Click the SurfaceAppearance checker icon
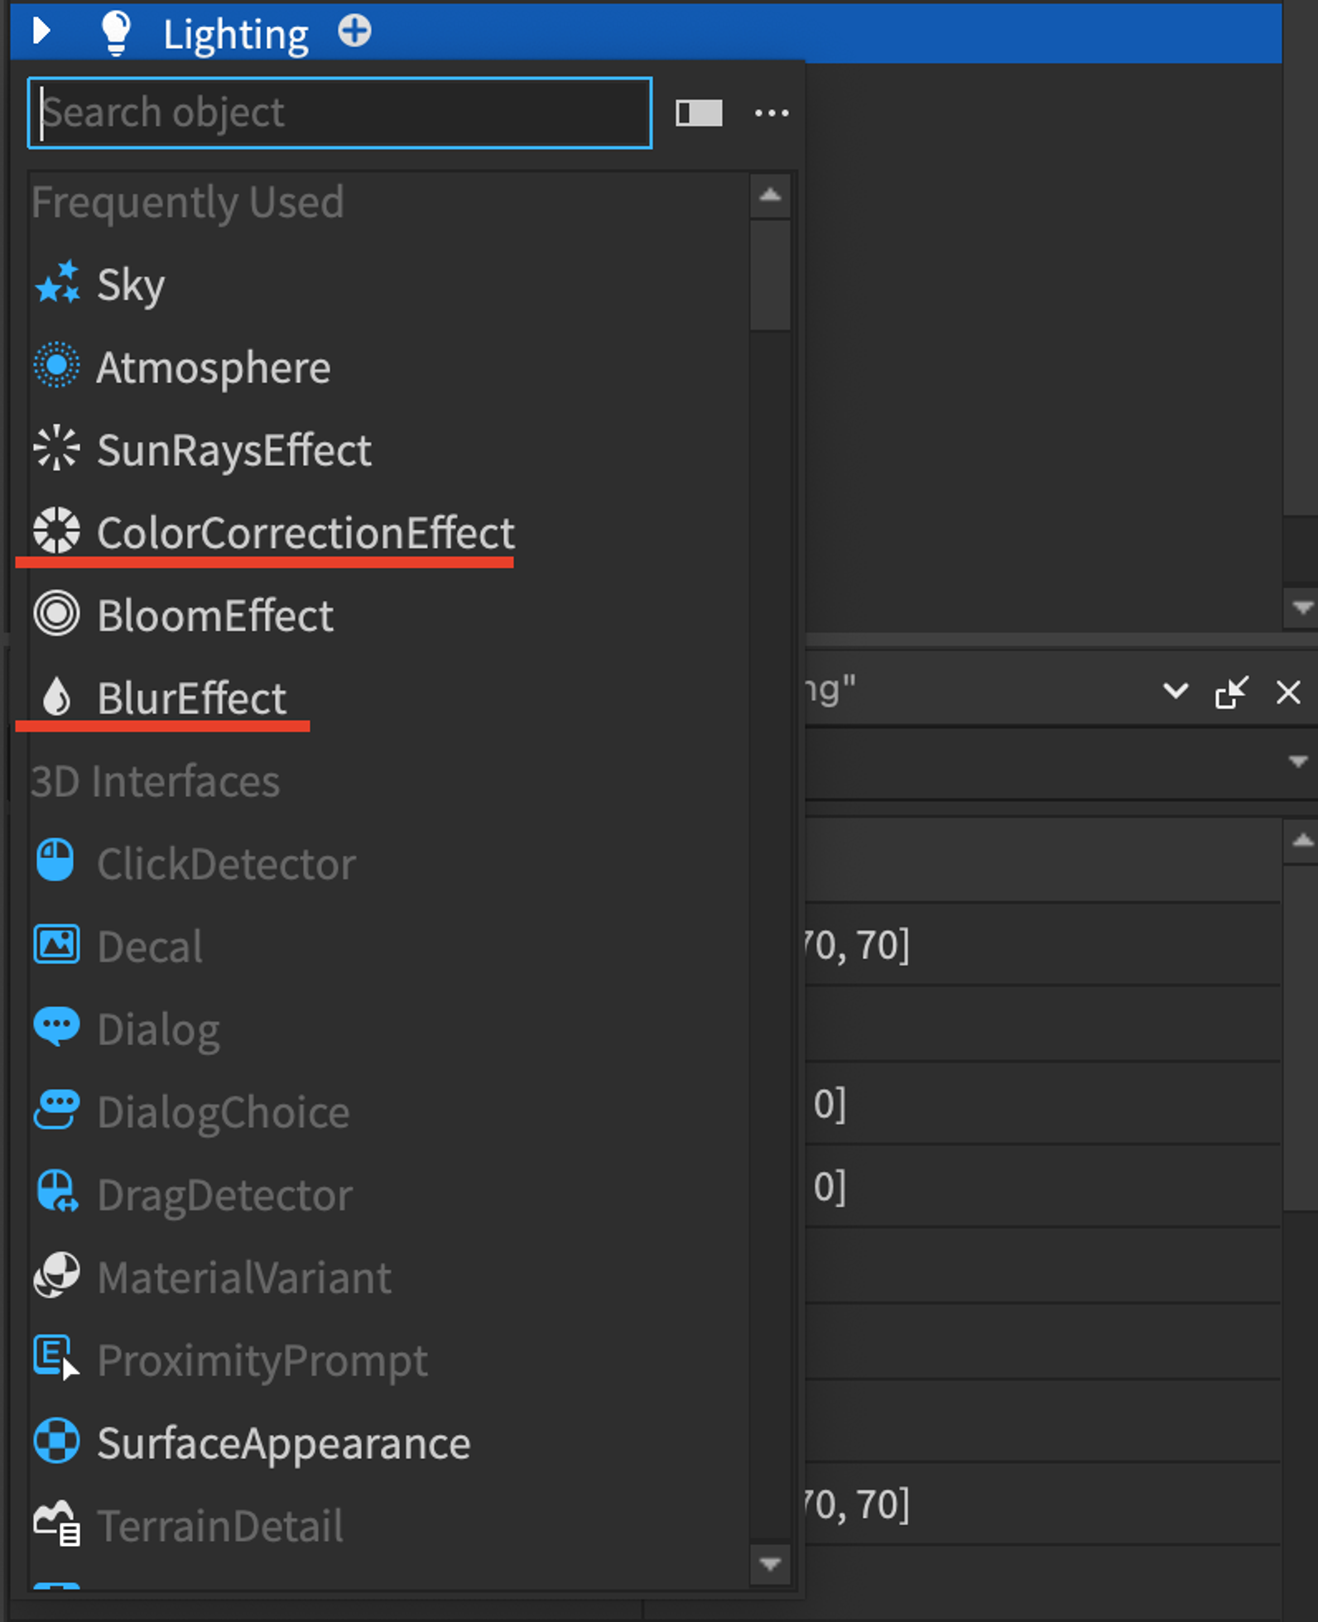 (57, 1442)
